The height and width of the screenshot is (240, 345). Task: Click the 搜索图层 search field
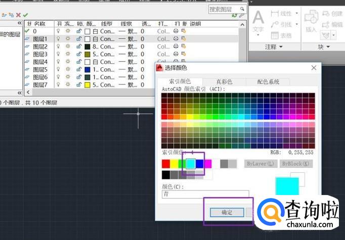pos(226,10)
